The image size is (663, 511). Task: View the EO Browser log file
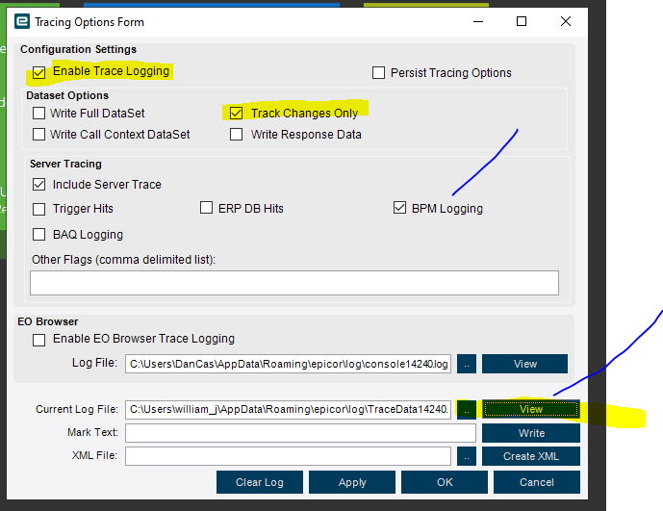(524, 364)
